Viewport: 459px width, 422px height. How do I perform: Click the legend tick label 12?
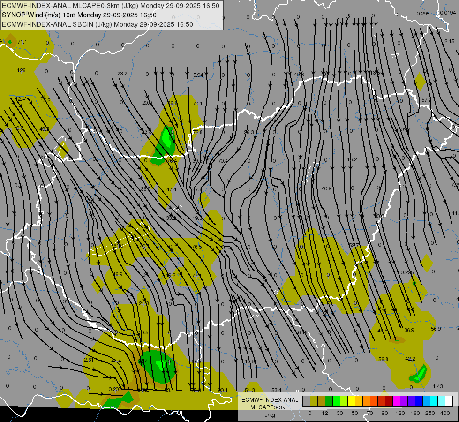tap(324, 413)
